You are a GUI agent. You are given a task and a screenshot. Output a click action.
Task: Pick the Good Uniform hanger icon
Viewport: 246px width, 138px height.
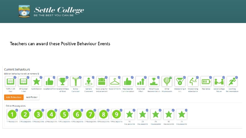coord(115,82)
